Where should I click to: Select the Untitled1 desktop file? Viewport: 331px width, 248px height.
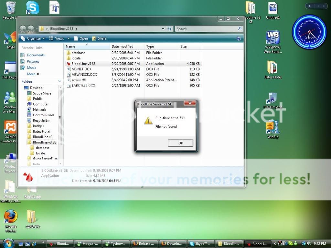(273, 11)
